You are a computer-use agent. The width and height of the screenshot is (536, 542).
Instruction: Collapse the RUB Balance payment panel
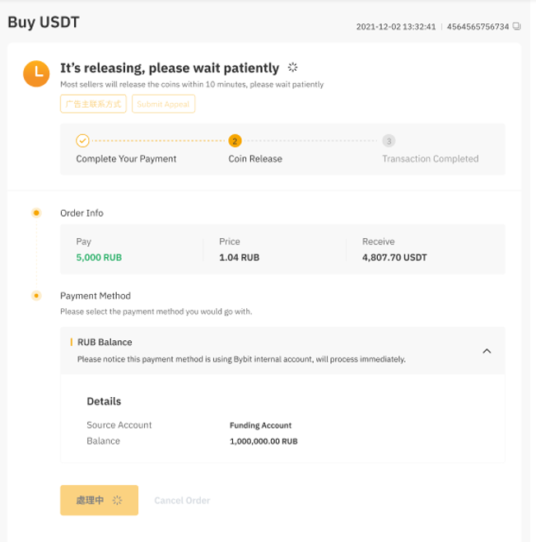tap(487, 351)
